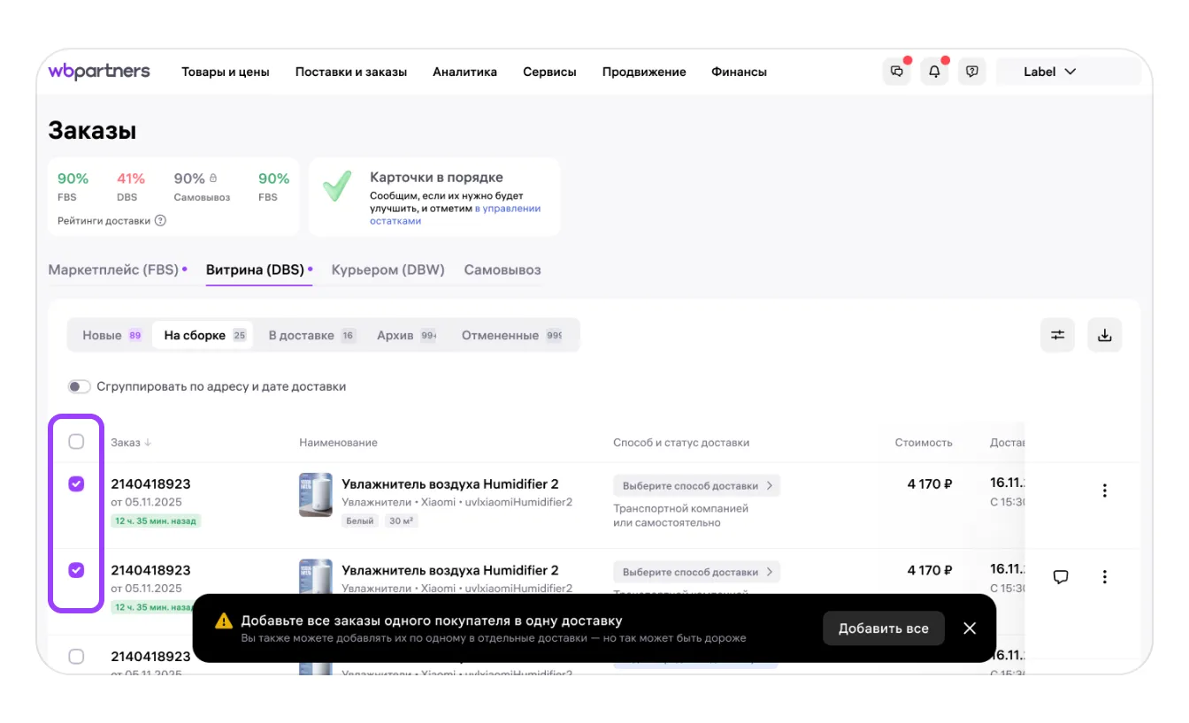Click the Добавить все button

[884, 628]
